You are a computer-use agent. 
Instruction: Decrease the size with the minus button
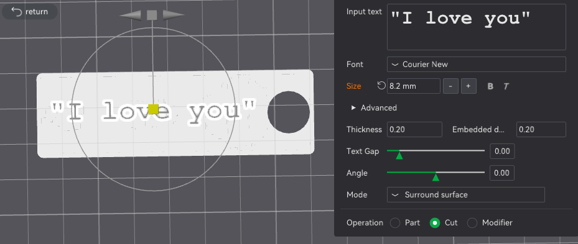click(x=450, y=86)
